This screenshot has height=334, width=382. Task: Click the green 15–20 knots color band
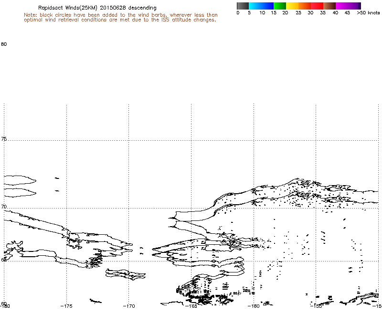(280, 6)
